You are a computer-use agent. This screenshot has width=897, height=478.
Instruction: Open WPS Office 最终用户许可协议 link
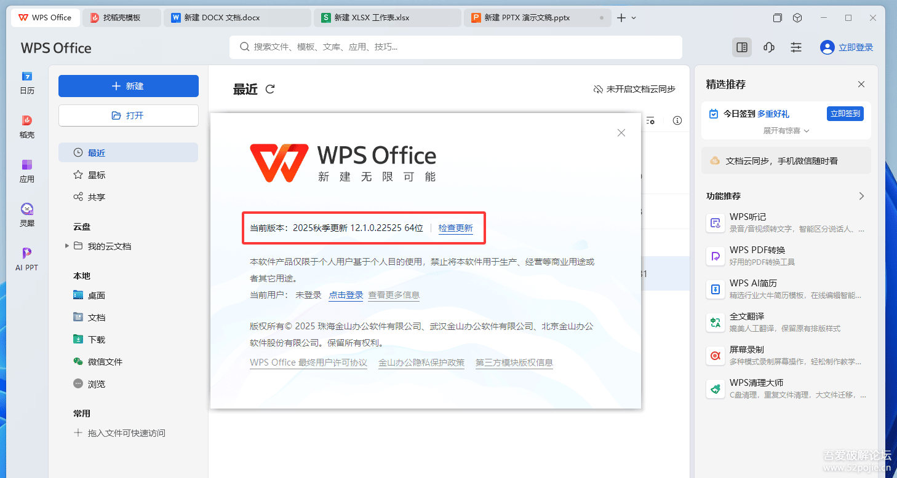308,362
